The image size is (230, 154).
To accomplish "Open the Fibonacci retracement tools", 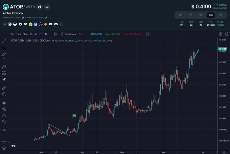I will coord(4,48).
